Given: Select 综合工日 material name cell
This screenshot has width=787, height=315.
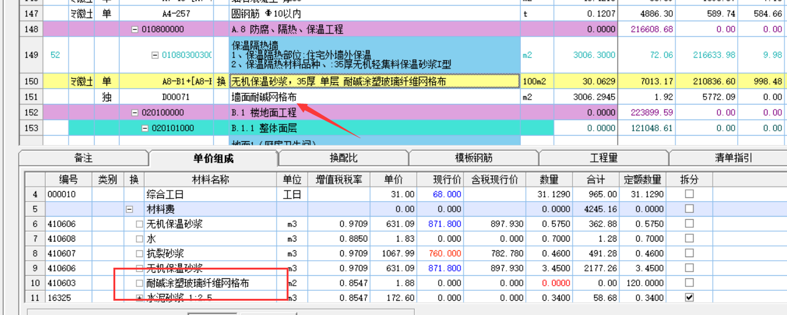Looking at the screenshot, I should (x=211, y=195).
